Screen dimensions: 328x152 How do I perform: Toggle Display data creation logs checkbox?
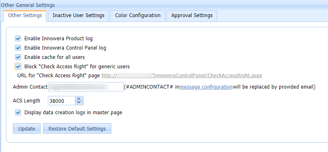(18, 113)
